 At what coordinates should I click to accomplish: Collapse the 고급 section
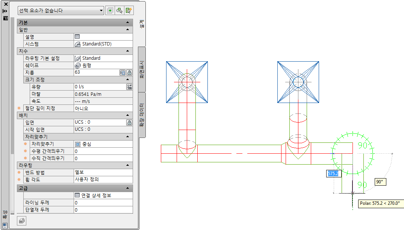pyautogui.click(x=127, y=188)
